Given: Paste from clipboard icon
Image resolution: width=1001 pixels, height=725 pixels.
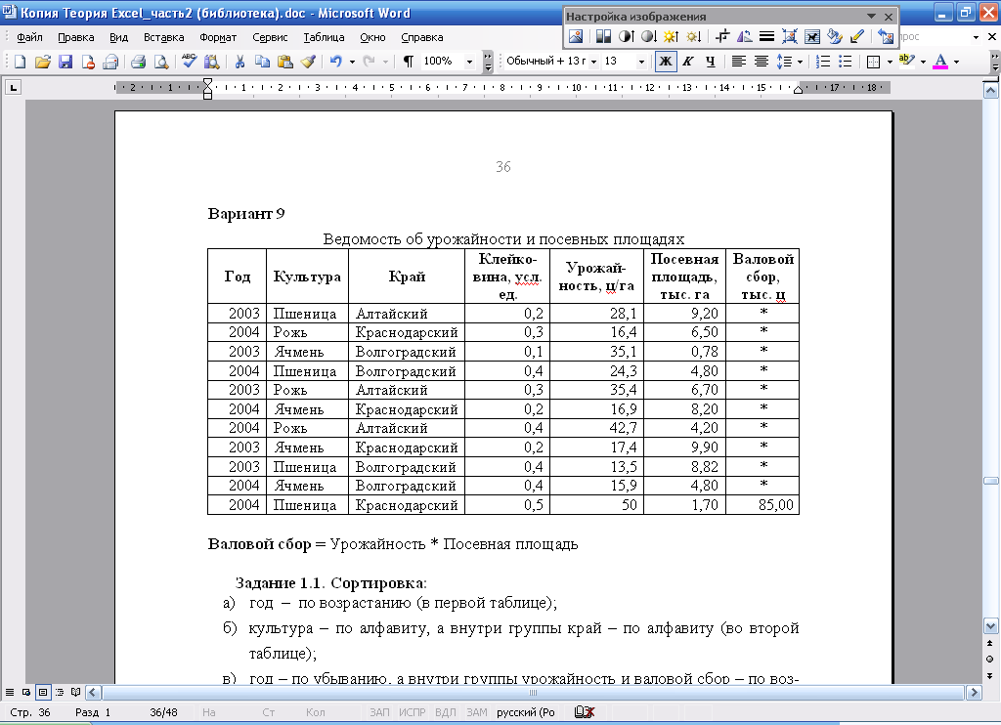Looking at the screenshot, I should (285, 62).
